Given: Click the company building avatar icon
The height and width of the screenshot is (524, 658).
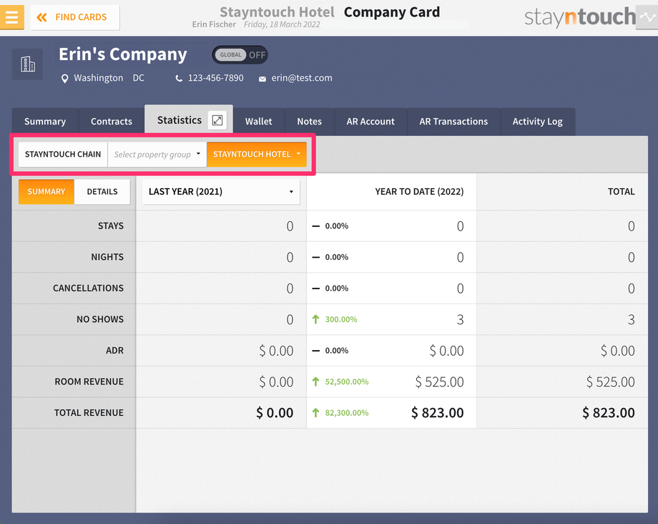Looking at the screenshot, I should (x=27, y=64).
